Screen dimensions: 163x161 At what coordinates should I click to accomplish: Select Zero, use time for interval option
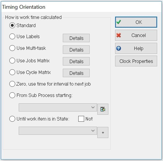(12, 84)
